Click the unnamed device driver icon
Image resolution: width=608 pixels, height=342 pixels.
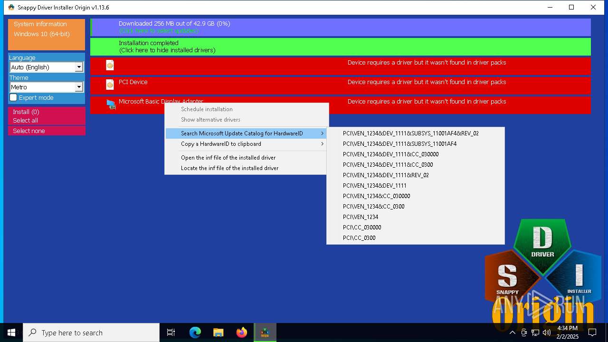point(110,66)
